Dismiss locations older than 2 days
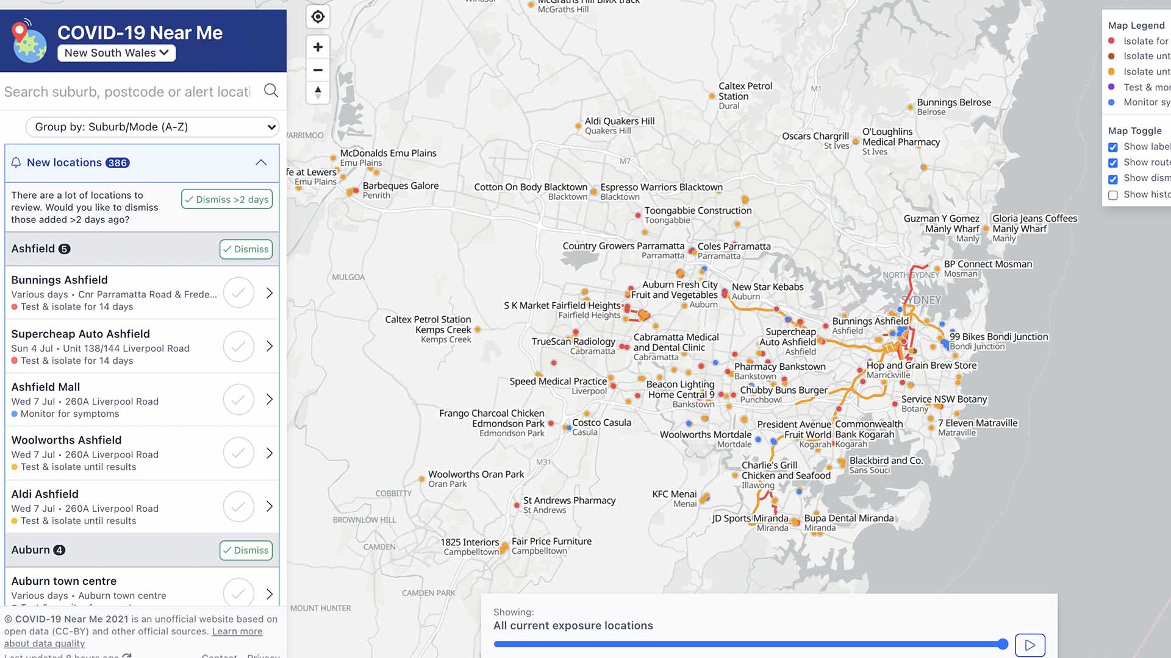 point(227,199)
